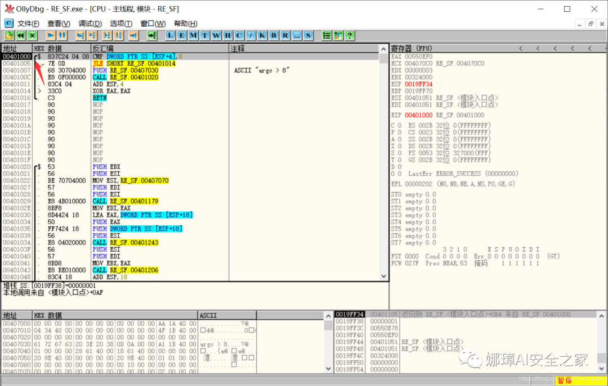Open Run trace window (... button)
This screenshot has width=608, height=386.
point(297,35)
